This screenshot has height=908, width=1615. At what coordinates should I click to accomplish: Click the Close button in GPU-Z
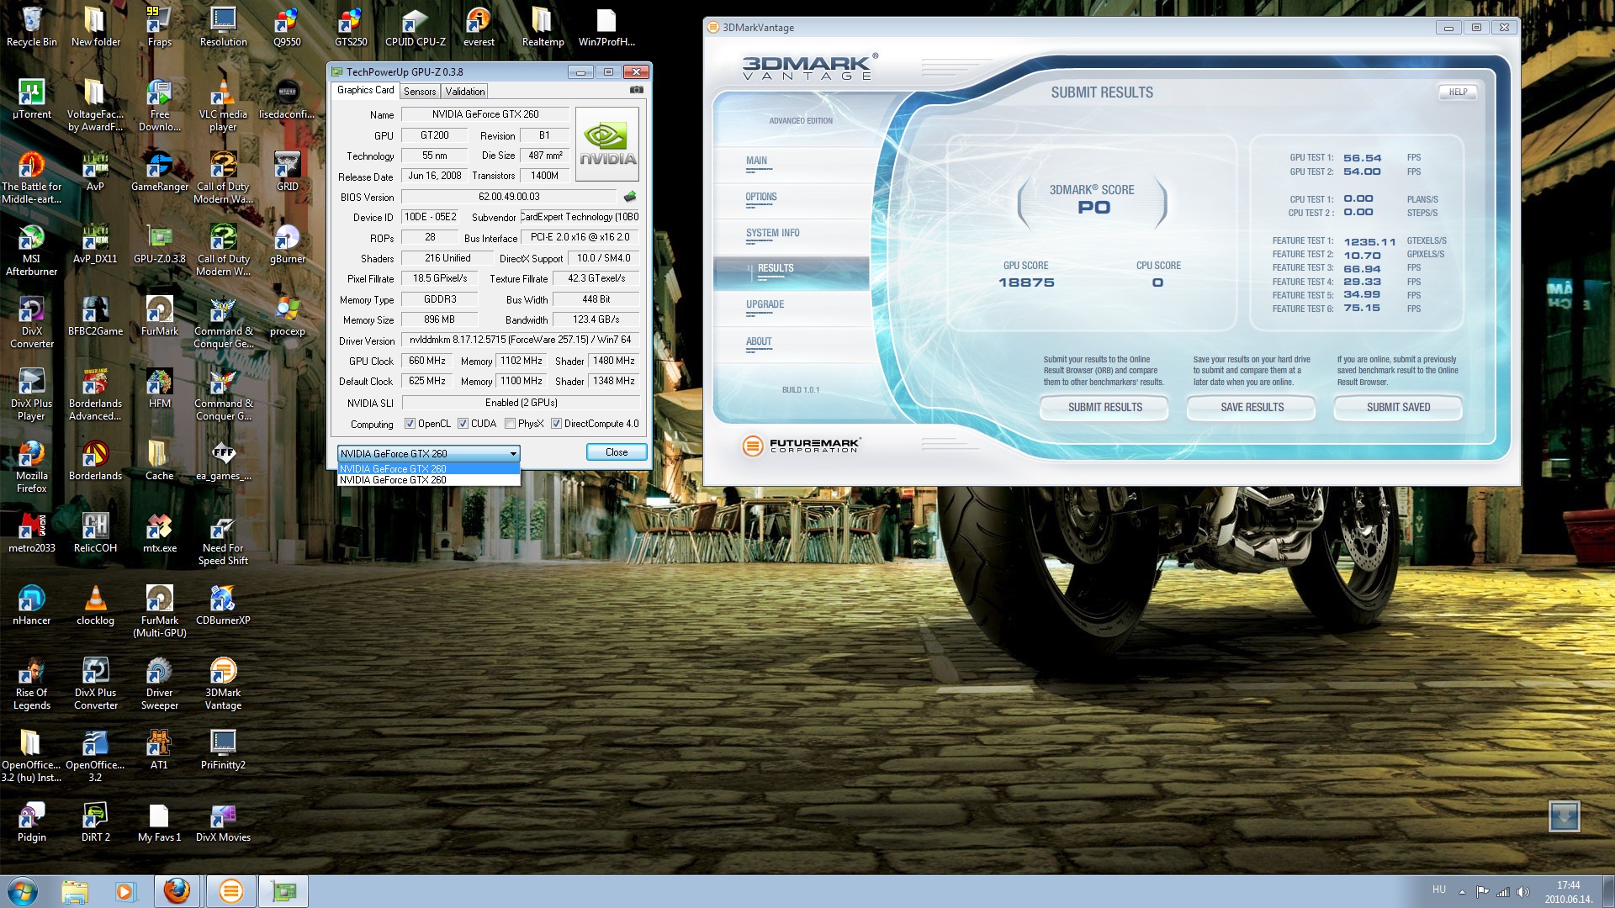pyautogui.click(x=617, y=452)
